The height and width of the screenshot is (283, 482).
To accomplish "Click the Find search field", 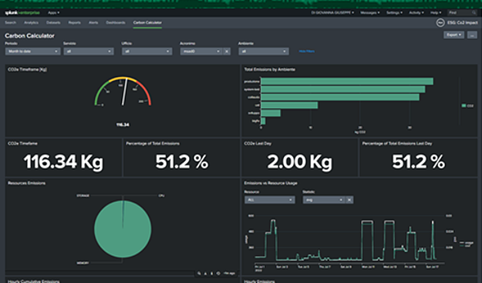I will [x=461, y=12].
